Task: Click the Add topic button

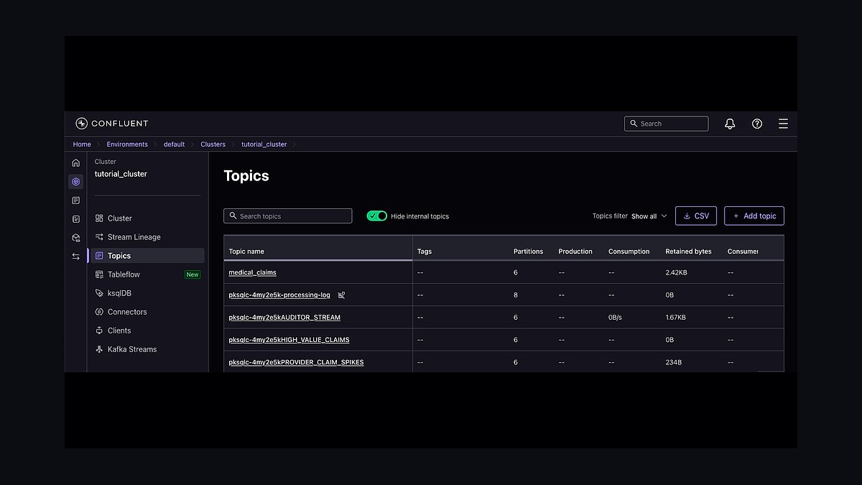Action: (754, 216)
